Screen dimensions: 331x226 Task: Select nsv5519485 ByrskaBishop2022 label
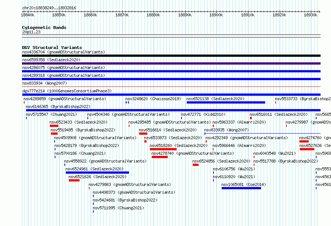pos(83,130)
